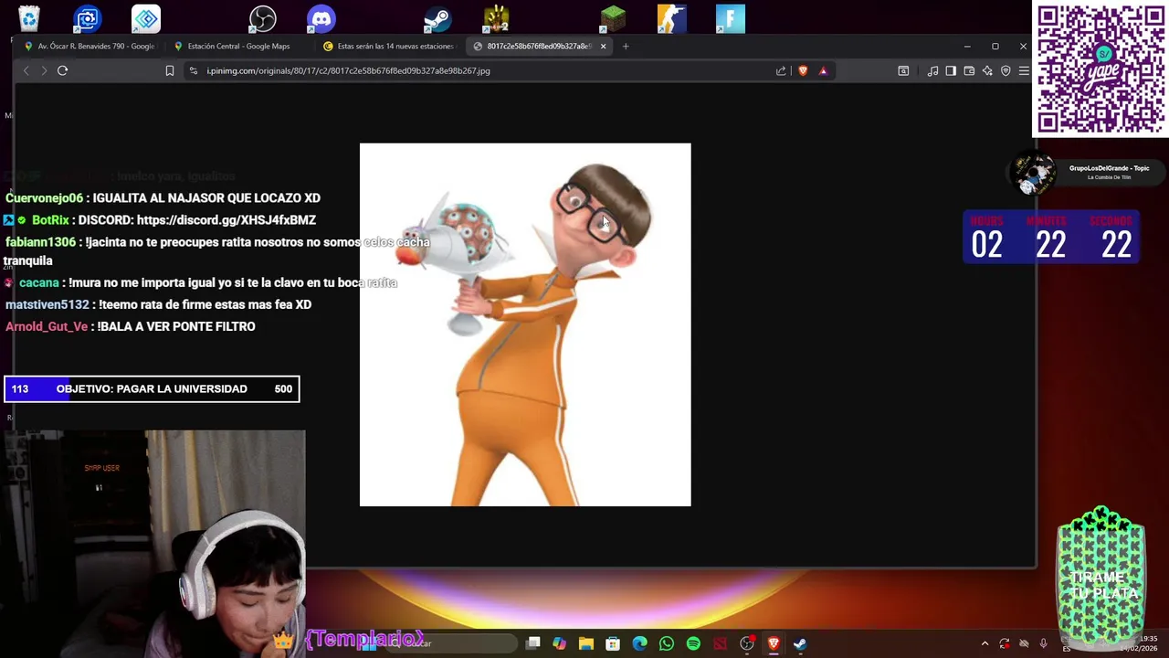Open the OBS Studio desktop icon

[x=263, y=18]
